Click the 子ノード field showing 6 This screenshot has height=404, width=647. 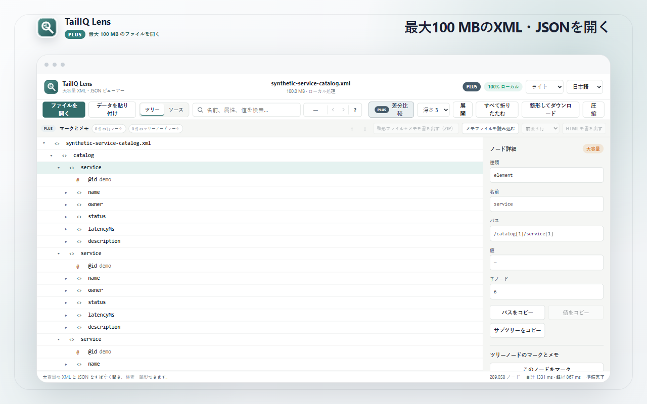pos(546,291)
